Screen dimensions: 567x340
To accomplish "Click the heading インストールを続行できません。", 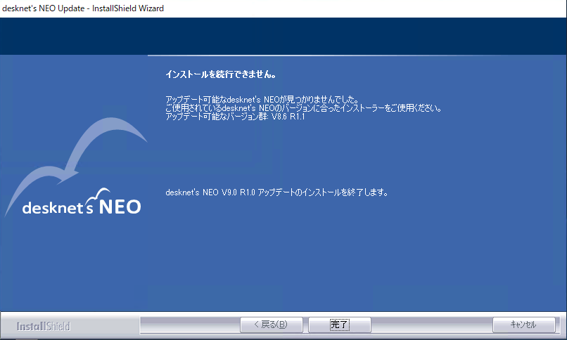I will (221, 74).
